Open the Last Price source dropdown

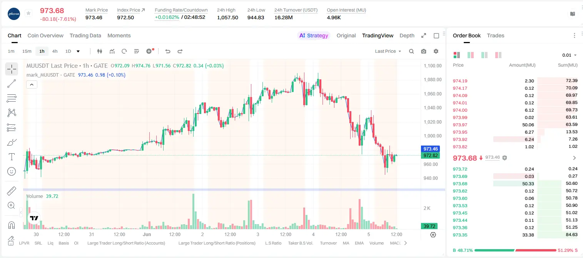(388, 51)
